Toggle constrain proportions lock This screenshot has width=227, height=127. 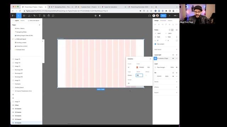point(177,37)
